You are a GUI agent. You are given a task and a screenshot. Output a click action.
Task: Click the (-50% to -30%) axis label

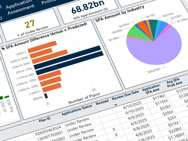[x=28, y=88]
